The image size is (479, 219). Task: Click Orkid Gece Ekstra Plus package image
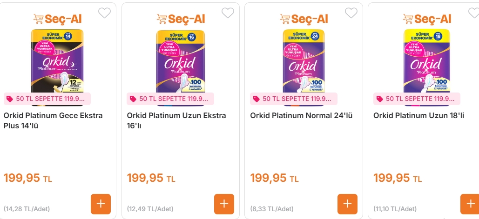(x=57, y=60)
